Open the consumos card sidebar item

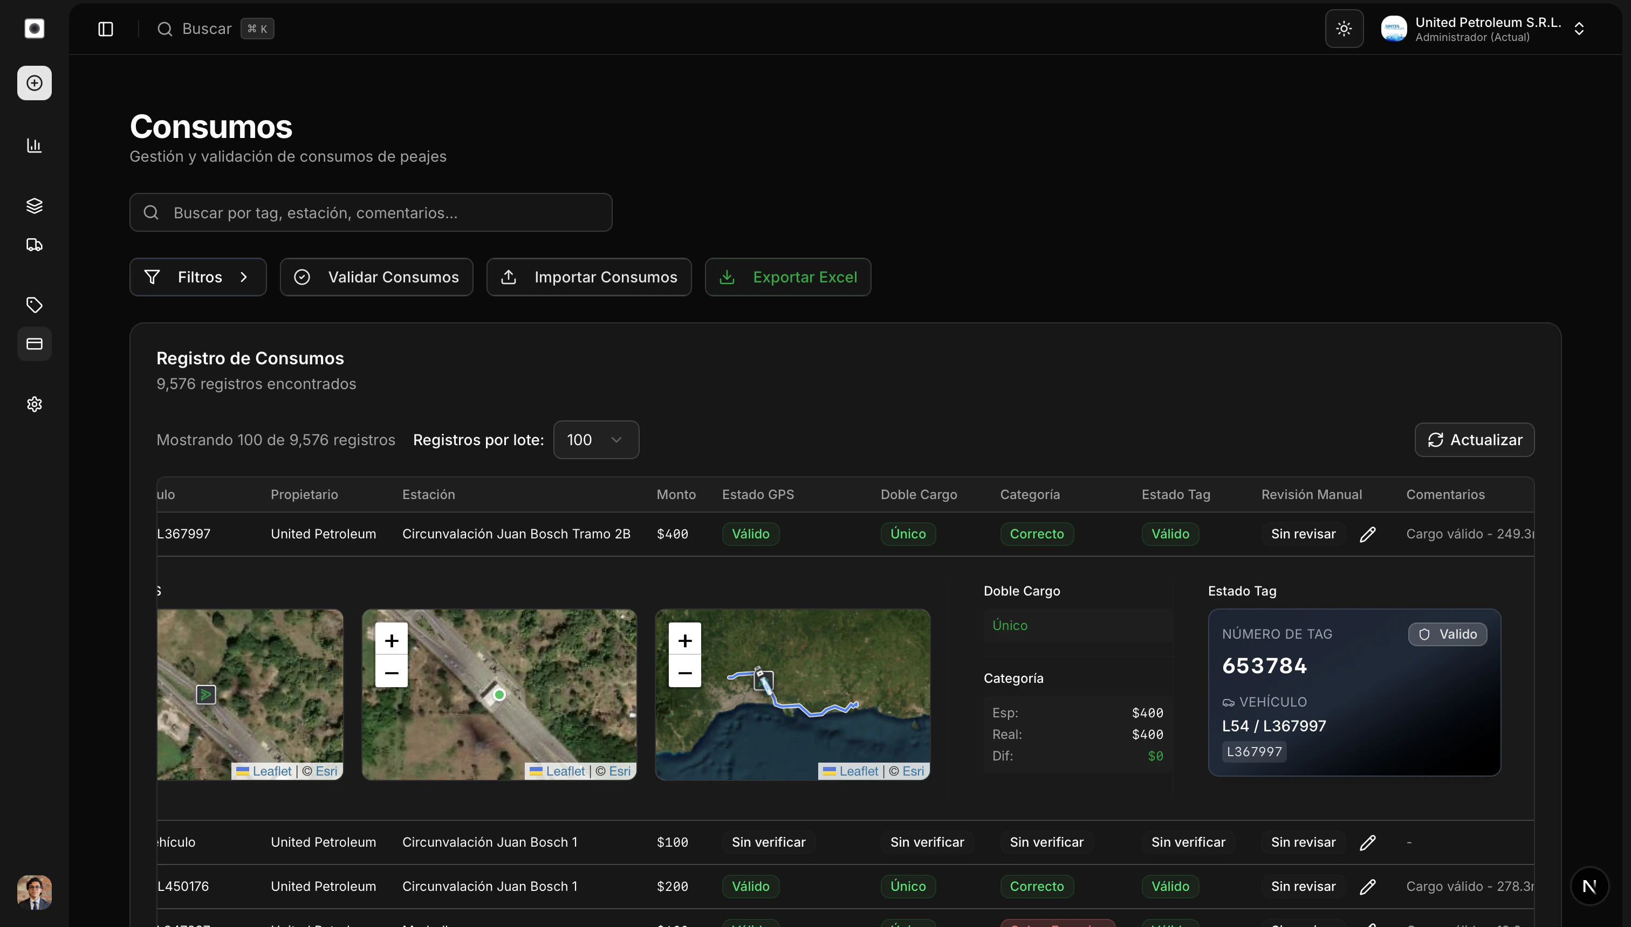coord(35,344)
